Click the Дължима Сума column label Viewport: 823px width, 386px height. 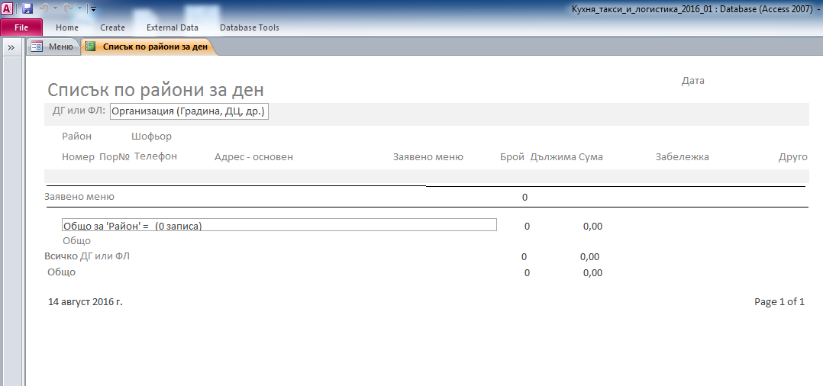(x=566, y=157)
